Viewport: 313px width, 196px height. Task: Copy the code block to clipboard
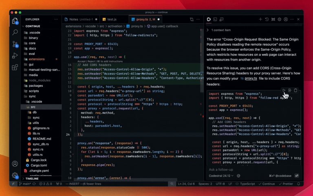295,90
